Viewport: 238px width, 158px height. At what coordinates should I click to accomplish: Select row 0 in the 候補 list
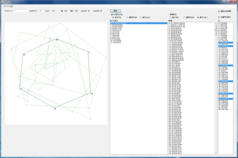point(192,23)
